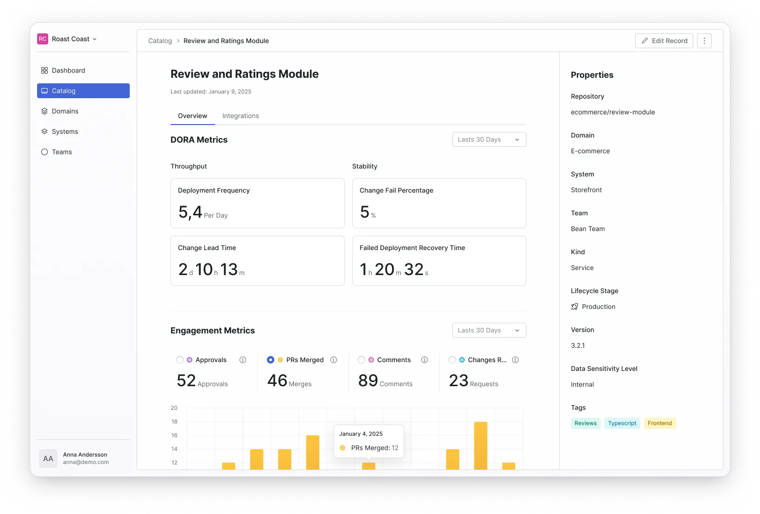Select the Changes Requested radio button

click(x=452, y=360)
